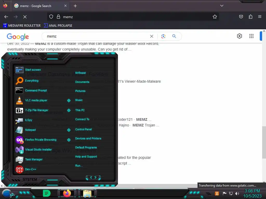Close the memz Google Search tab
Viewport: 266px width, 199px height.
[x=65, y=6]
